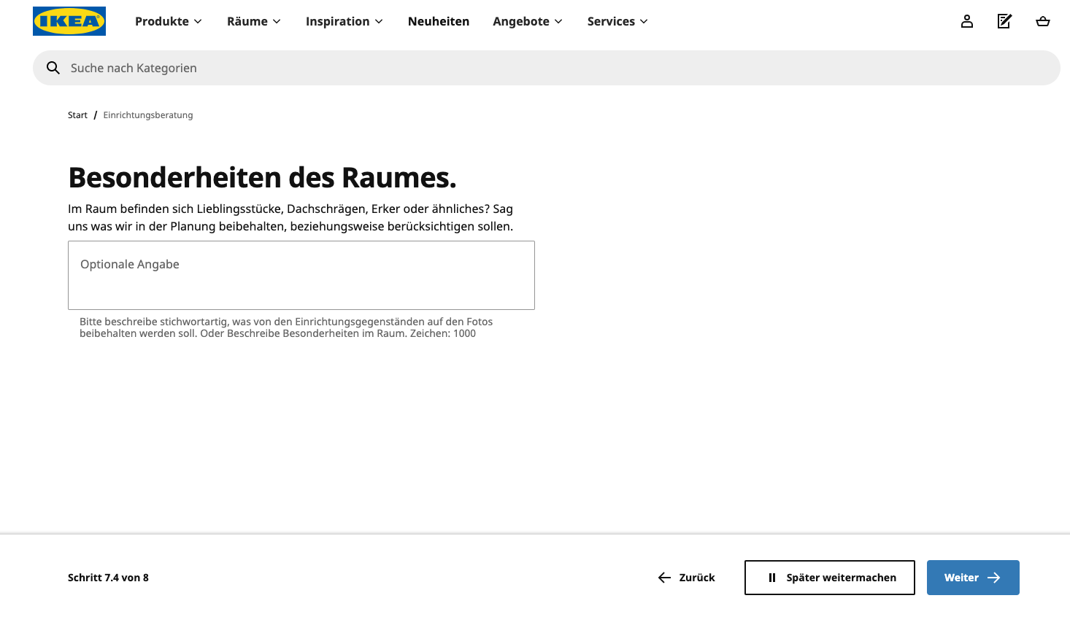
Task: Open the shopping list pencil icon
Action: (x=1005, y=21)
